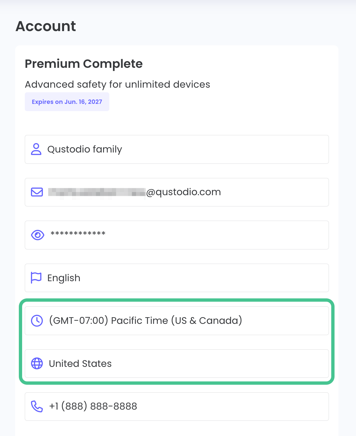Toggle password visibility with the eye icon
Screen dimensions: 356x436
click(x=37, y=235)
